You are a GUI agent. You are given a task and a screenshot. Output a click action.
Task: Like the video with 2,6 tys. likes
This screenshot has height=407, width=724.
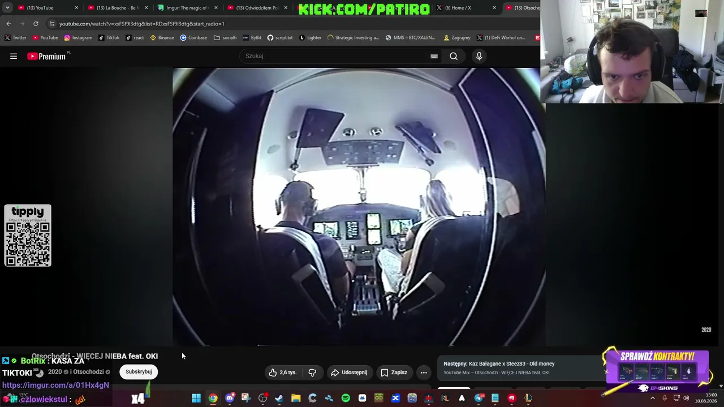click(283, 373)
